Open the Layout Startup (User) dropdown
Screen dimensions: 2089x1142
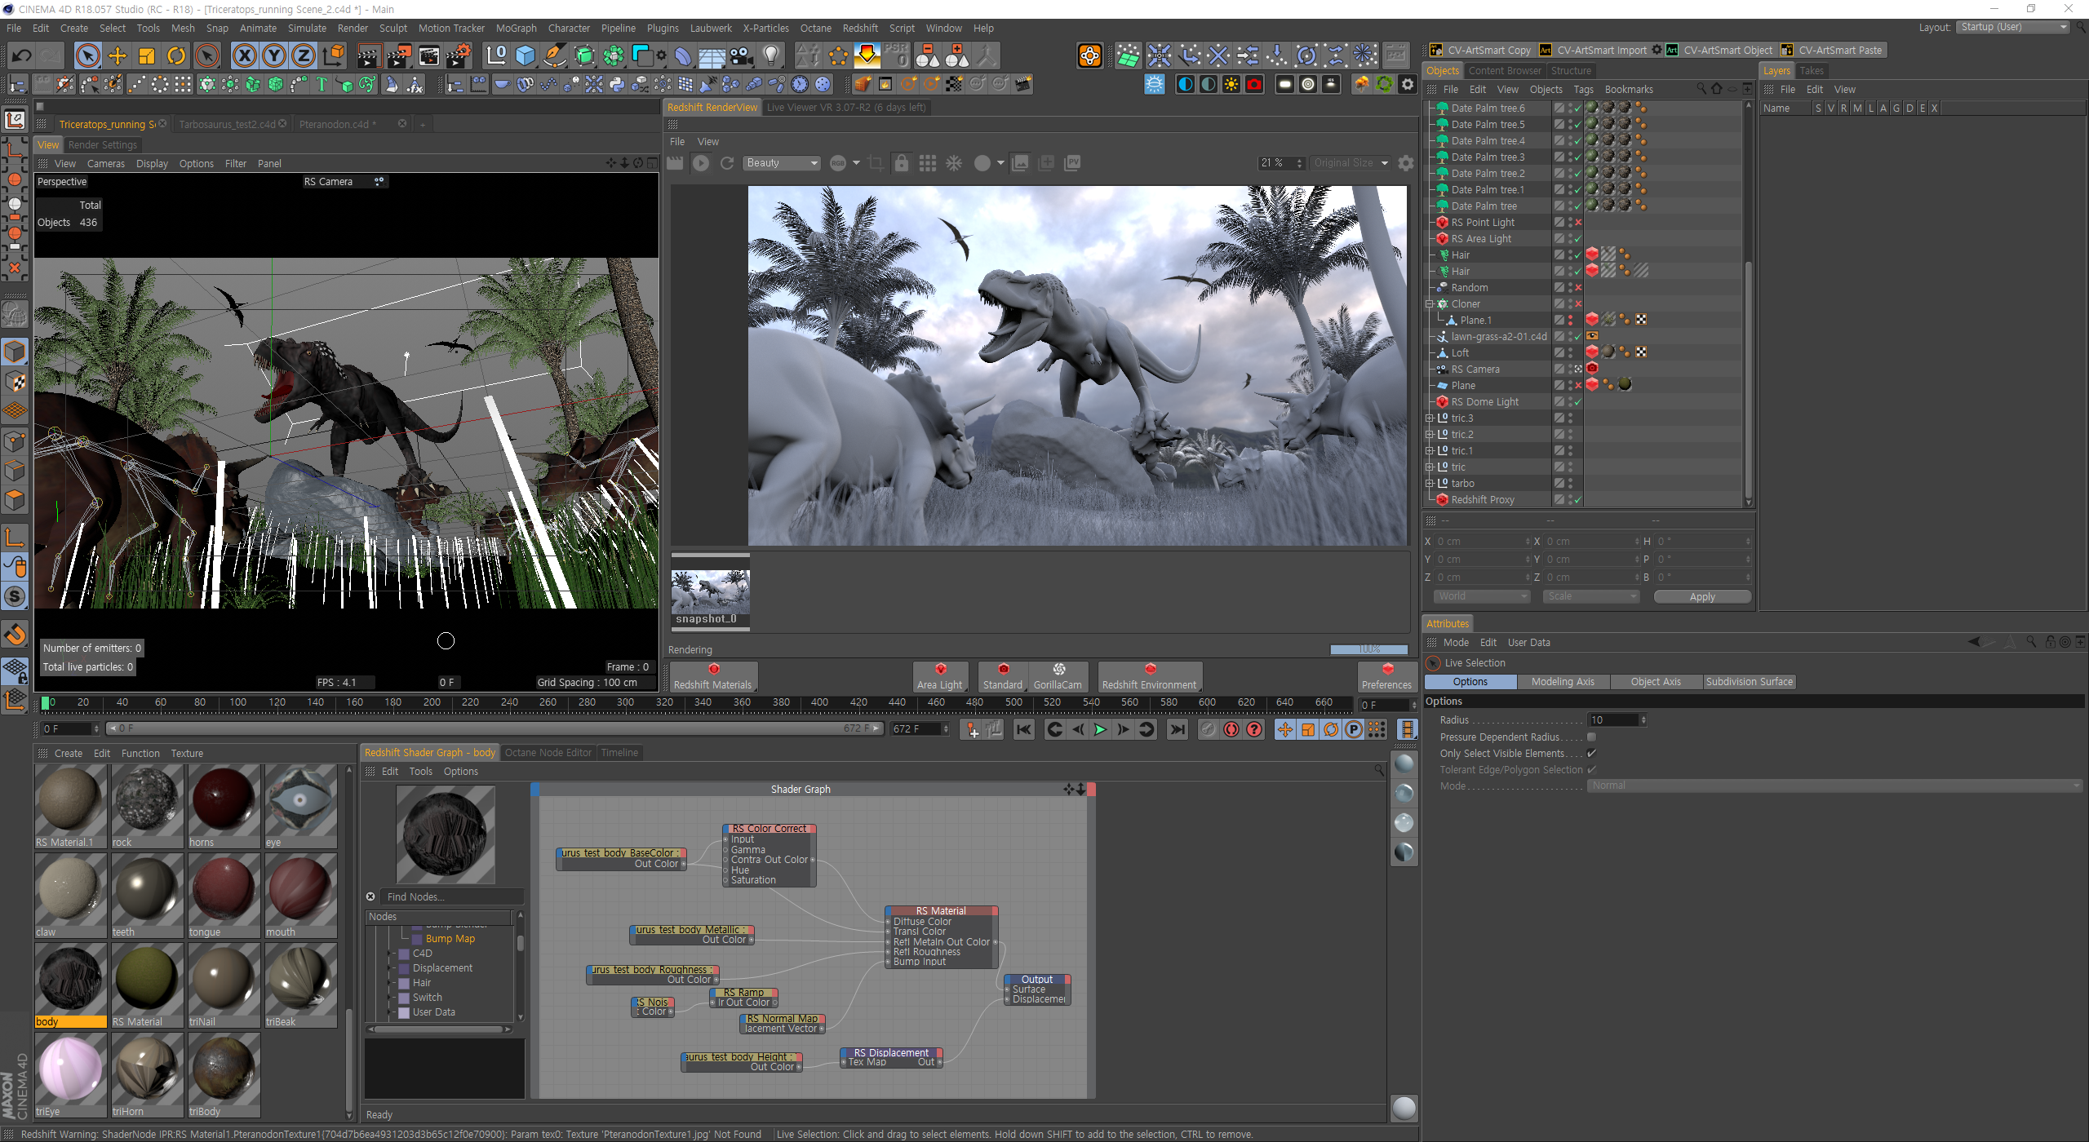[2014, 27]
